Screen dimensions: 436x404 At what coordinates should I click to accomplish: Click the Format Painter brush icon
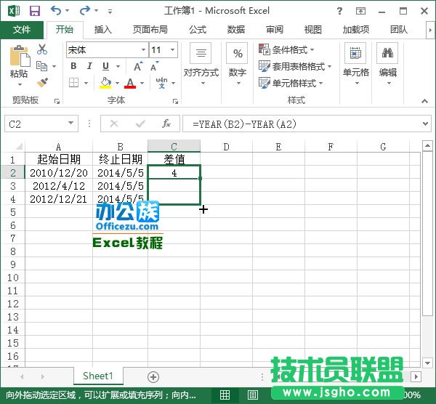pyautogui.click(x=41, y=83)
